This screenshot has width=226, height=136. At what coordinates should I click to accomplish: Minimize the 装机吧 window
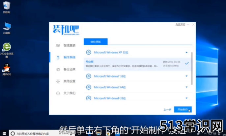tap(188, 25)
